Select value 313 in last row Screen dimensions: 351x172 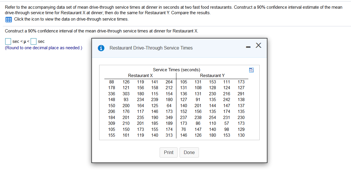pos(169,135)
